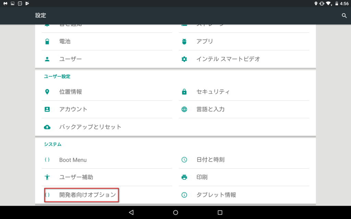The width and height of the screenshot is (351, 219).
Task: Tap the battery icon beside 電池
Action: [x=47, y=42]
